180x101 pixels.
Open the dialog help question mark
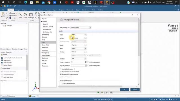[x=132, y=15]
